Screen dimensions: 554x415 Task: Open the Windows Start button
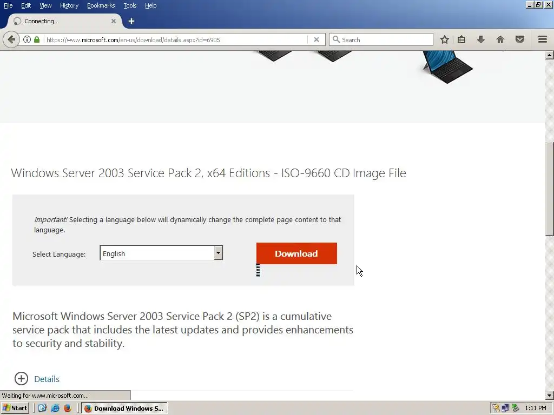[x=15, y=408]
